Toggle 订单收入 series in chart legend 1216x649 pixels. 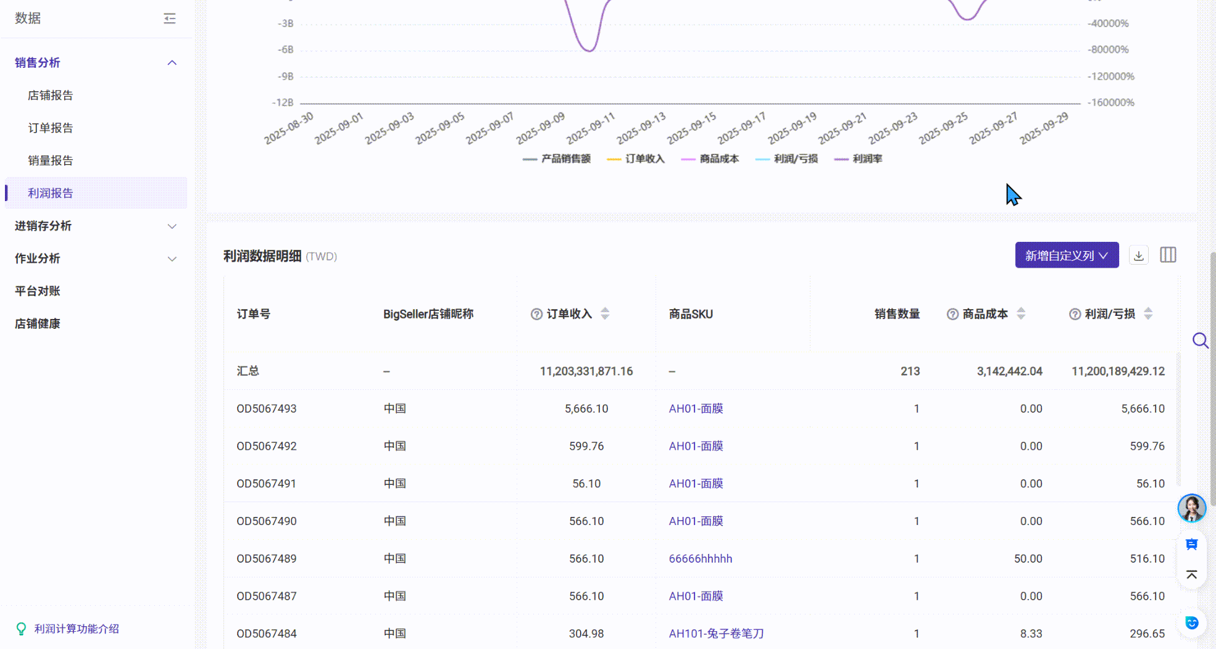[x=636, y=159]
